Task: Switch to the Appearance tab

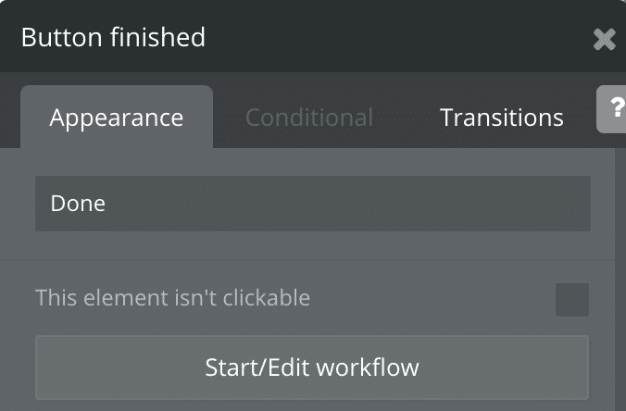Action: pyautogui.click(x=117, y=118)
